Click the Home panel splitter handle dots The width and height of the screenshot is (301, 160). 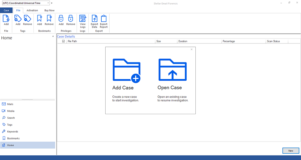27,100
